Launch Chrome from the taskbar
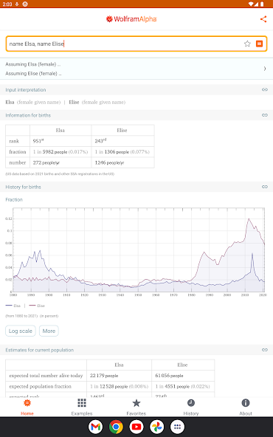273x437 pixels. click(x=116, y=427)
